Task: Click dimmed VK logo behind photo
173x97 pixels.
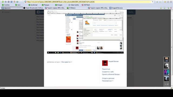Action: point(38,12)
